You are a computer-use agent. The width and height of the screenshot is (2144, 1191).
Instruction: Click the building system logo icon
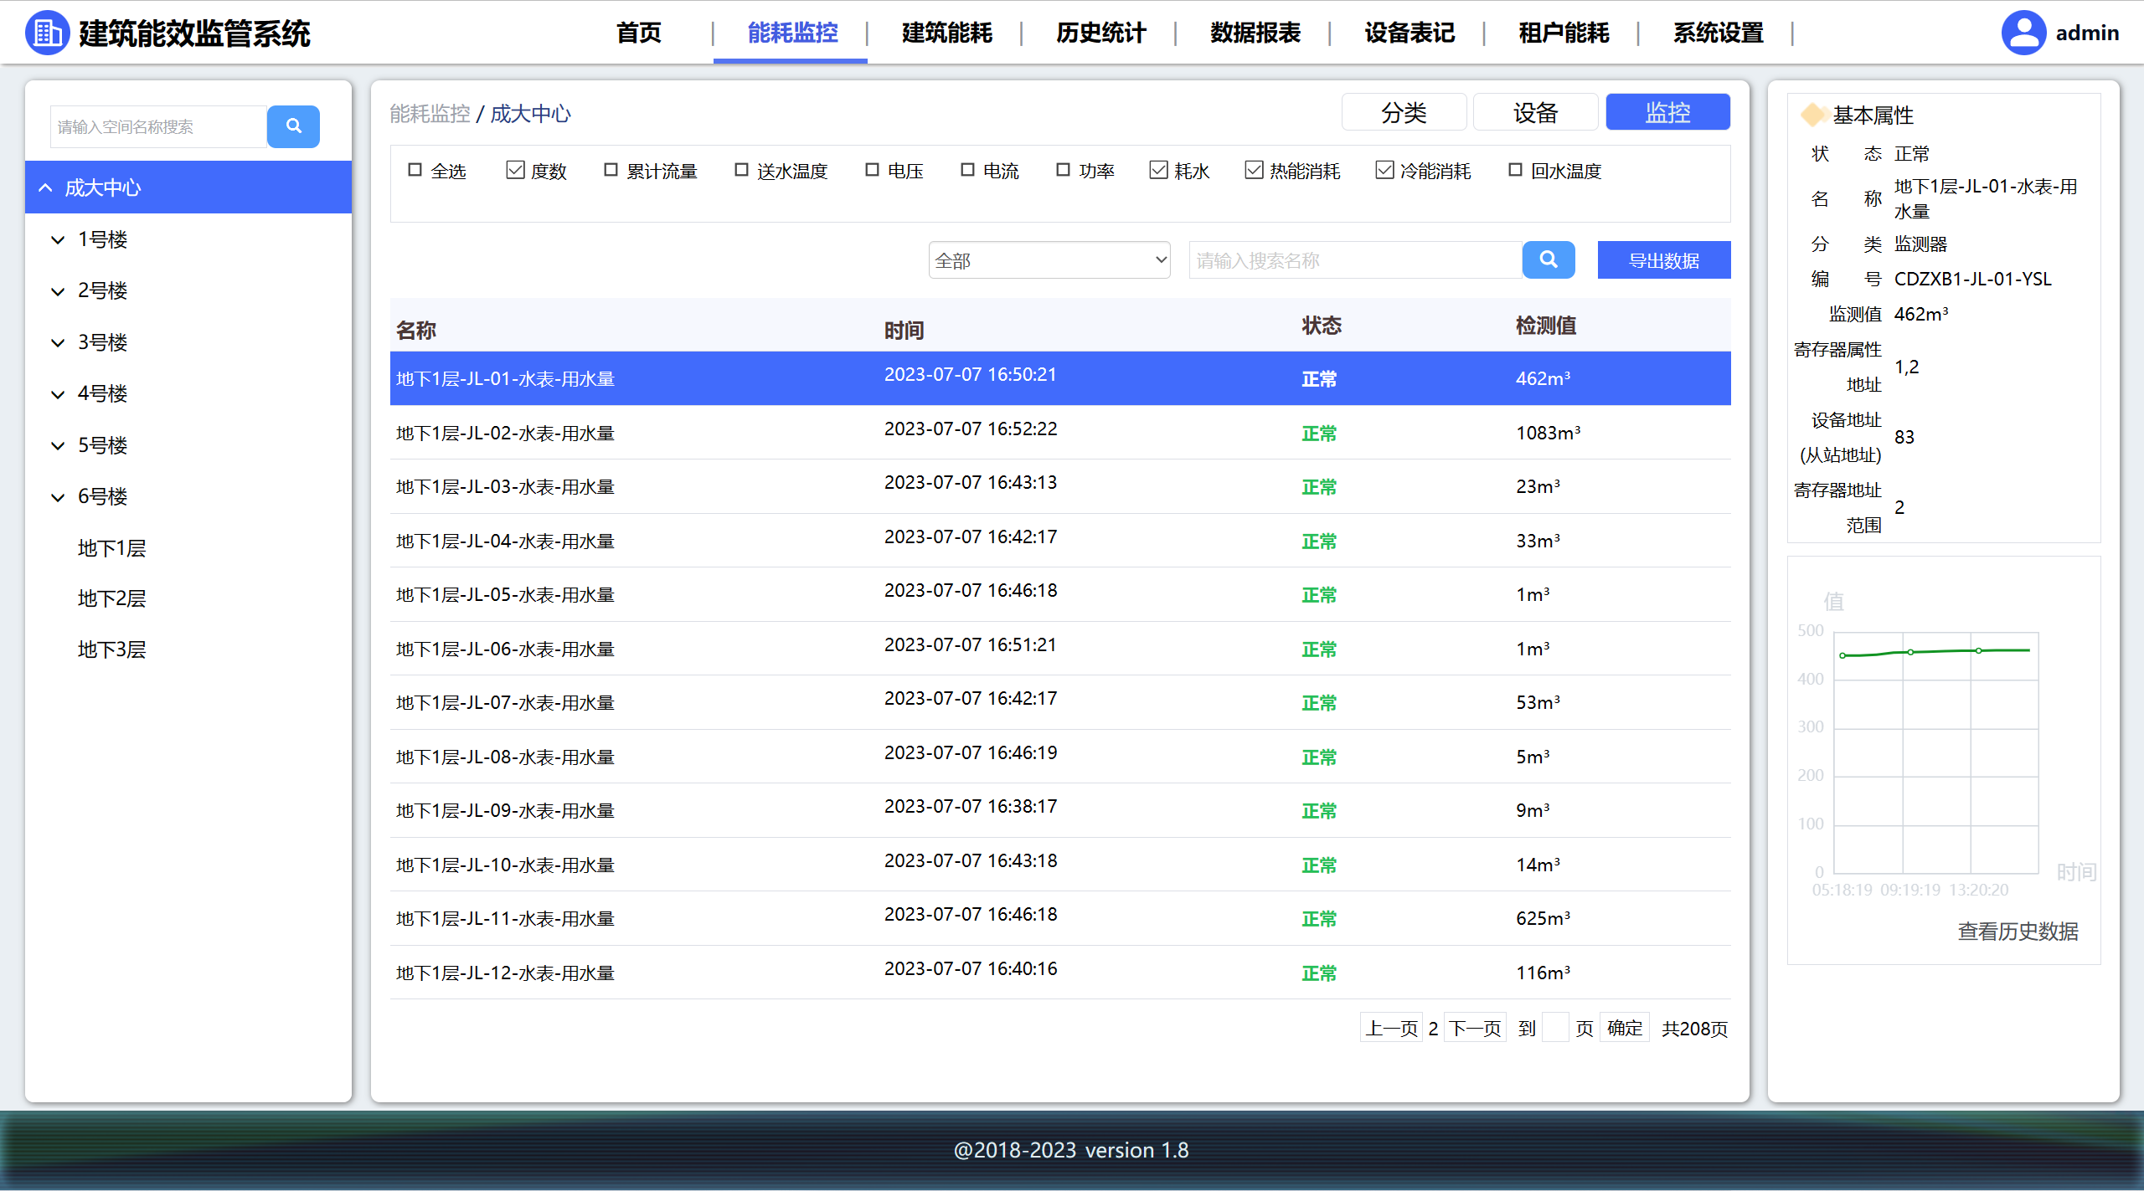48,33
